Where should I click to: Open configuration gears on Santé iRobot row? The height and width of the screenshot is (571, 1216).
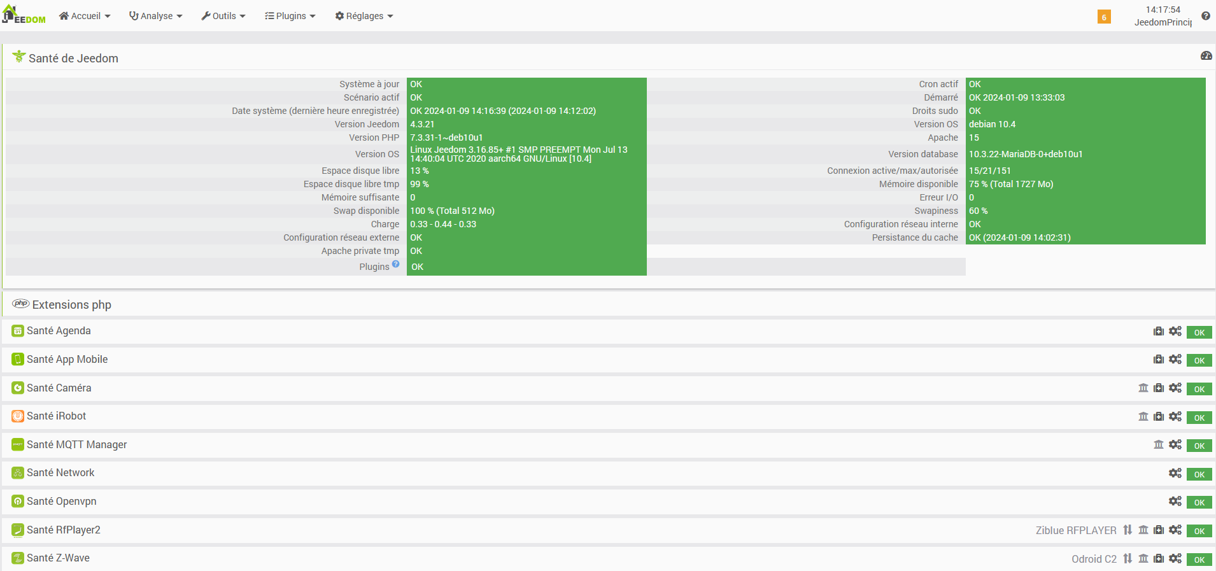pos(1175,416)
